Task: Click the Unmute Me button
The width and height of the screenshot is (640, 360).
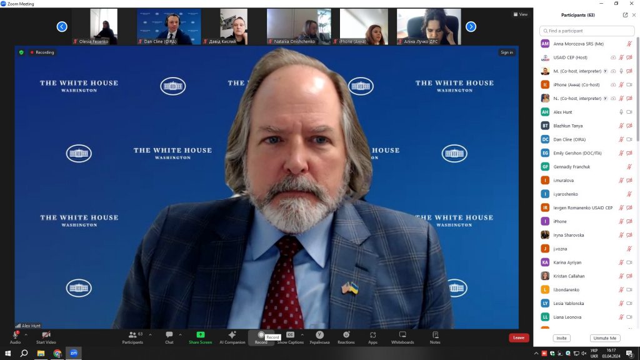Action: click(x=605, y=338)
